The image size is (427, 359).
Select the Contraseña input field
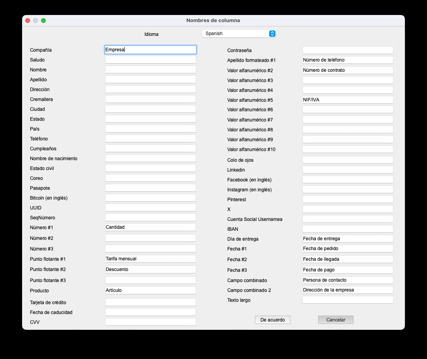[348, 50]
